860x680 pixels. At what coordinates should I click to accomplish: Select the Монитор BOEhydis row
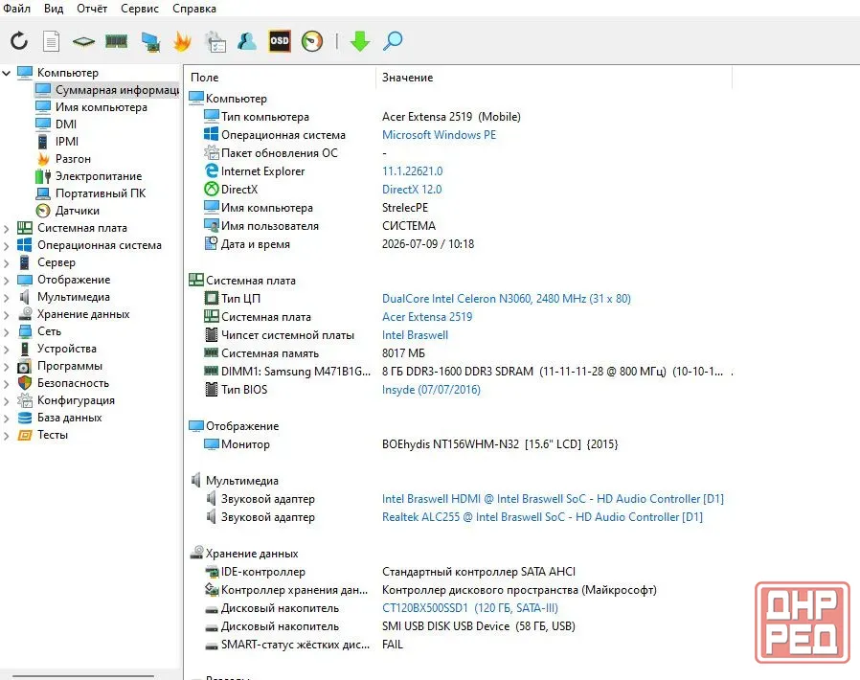pos(460,444)
